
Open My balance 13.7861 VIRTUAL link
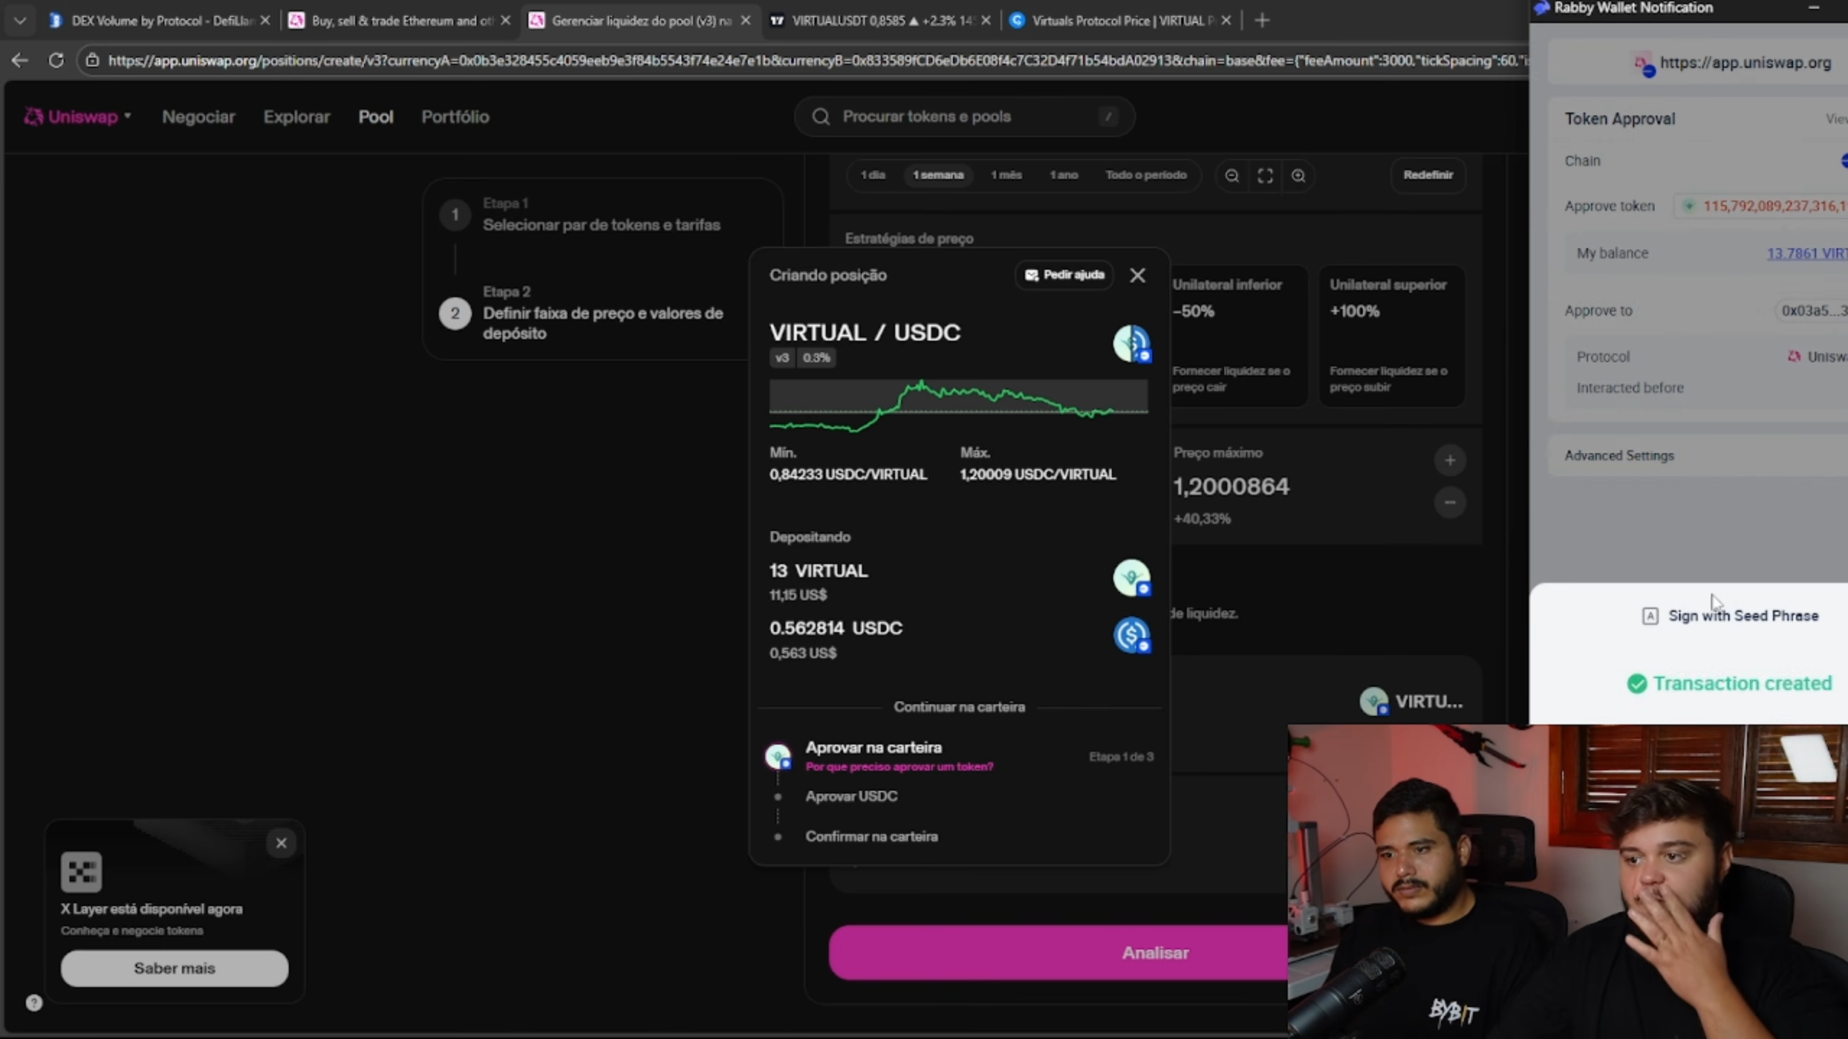tap(1807, 253)
